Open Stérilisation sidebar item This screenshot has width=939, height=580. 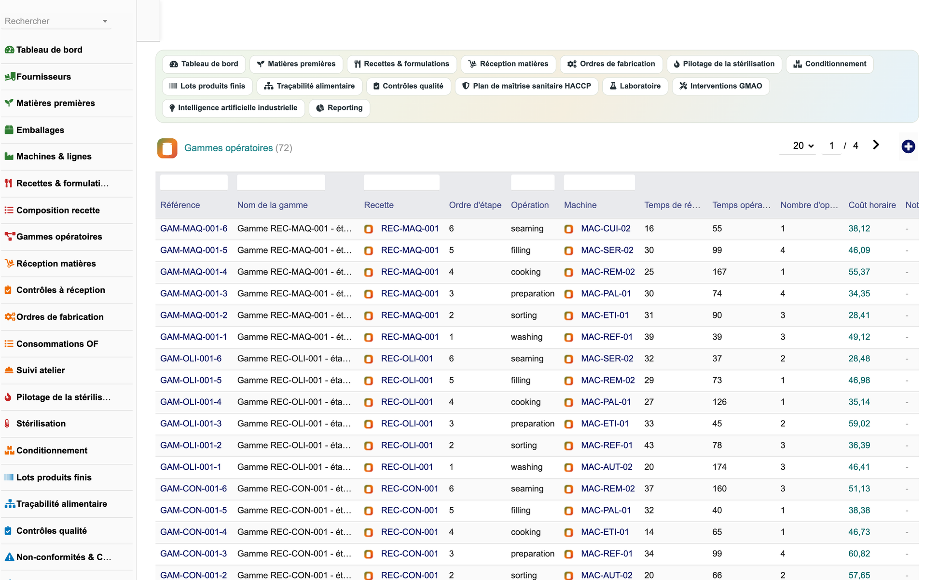point(35,423)
